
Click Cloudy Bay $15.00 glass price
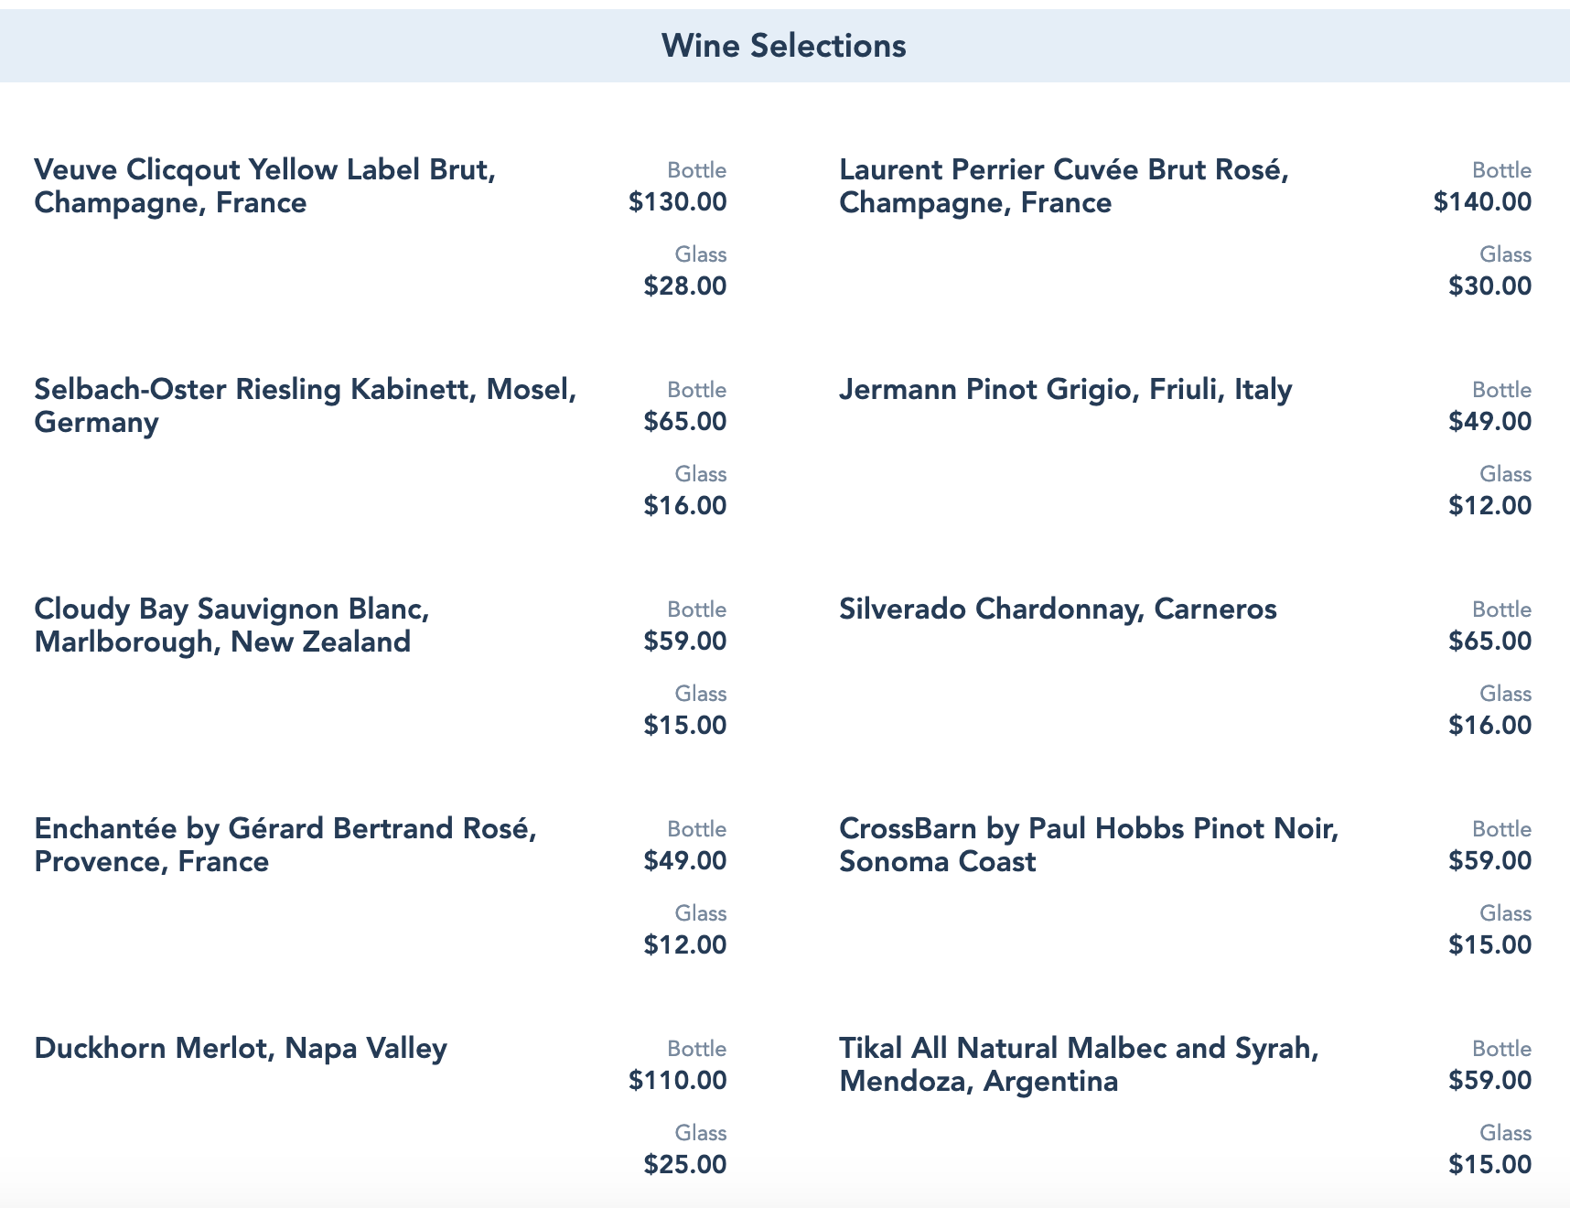(x=684, y=726)
